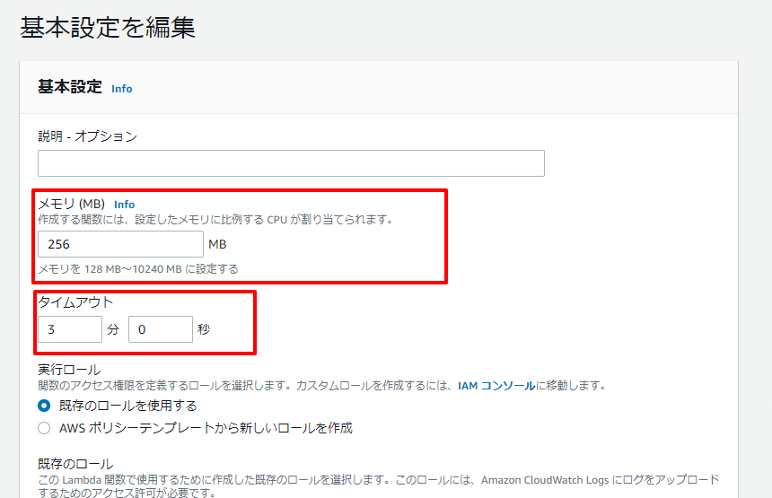Select 既存のロールを使用する radio button
Image resolution: width=772 pixels, height=498 pixels.
[x=44, y=406]
